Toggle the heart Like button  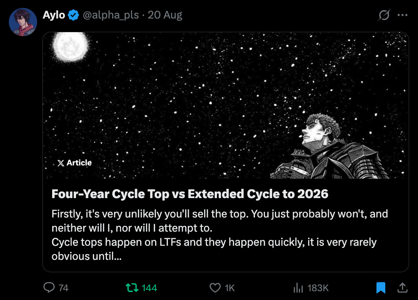[215, 288]
